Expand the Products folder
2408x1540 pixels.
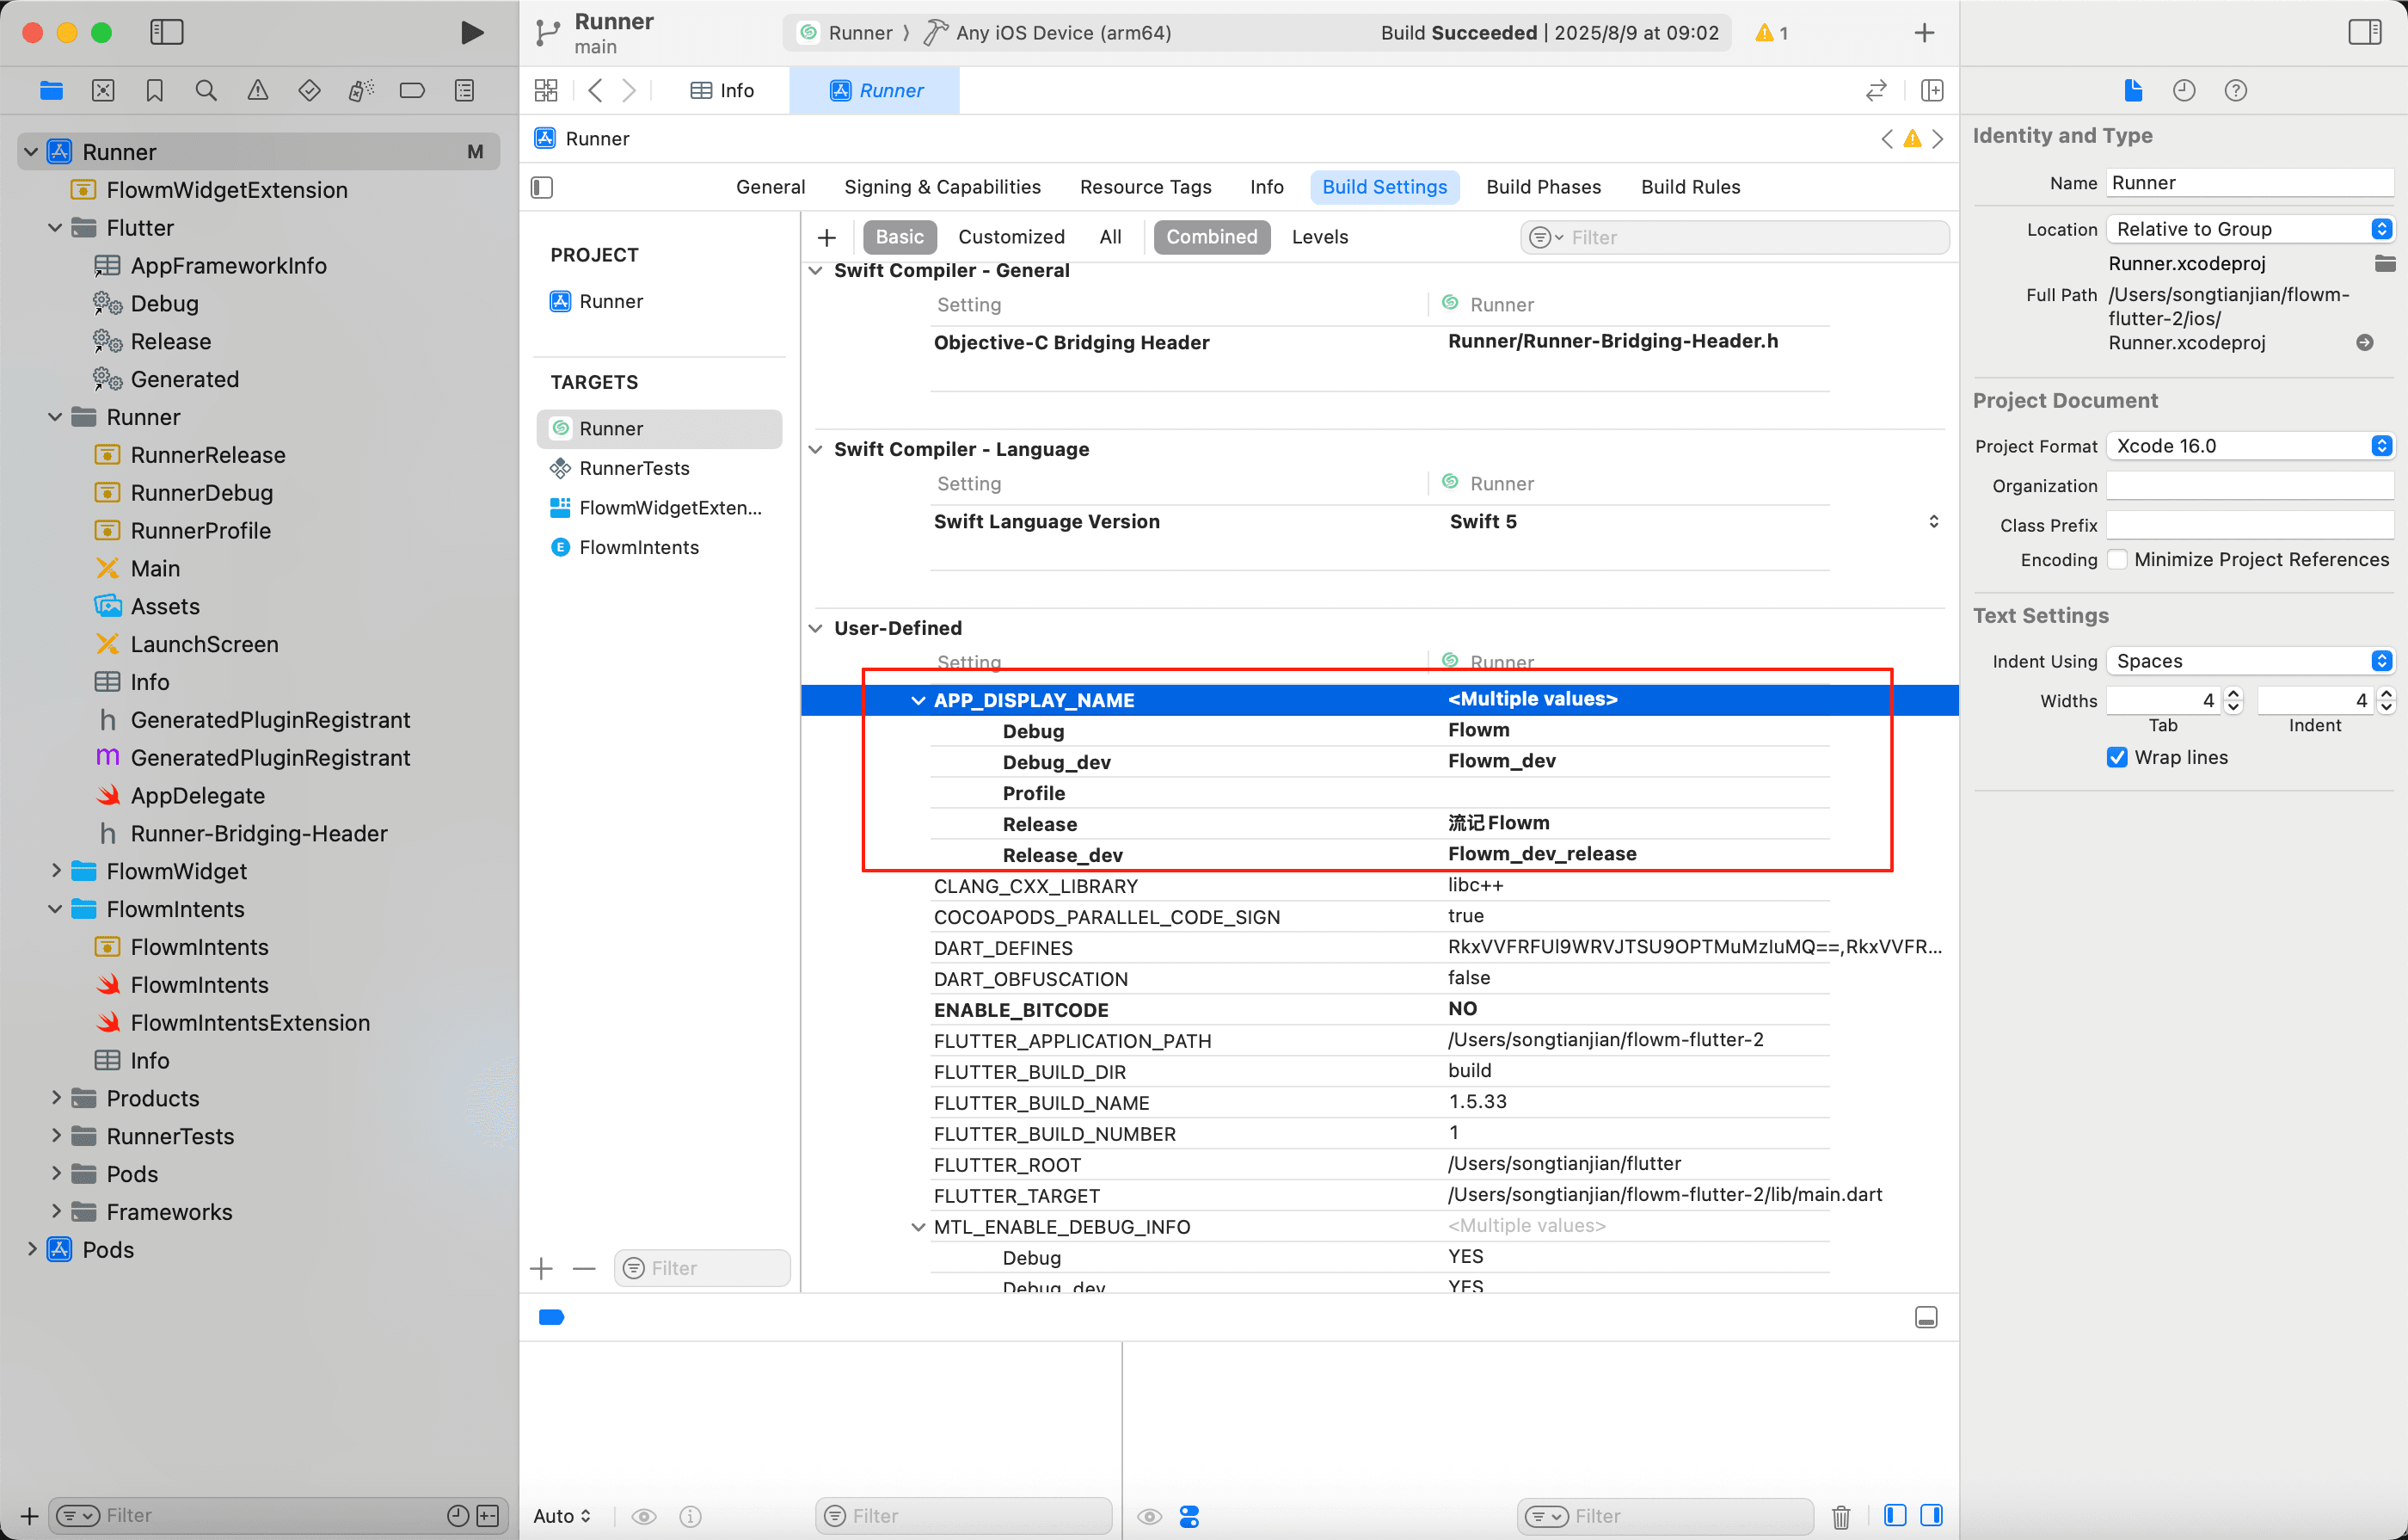click(x=56, y=1098)
